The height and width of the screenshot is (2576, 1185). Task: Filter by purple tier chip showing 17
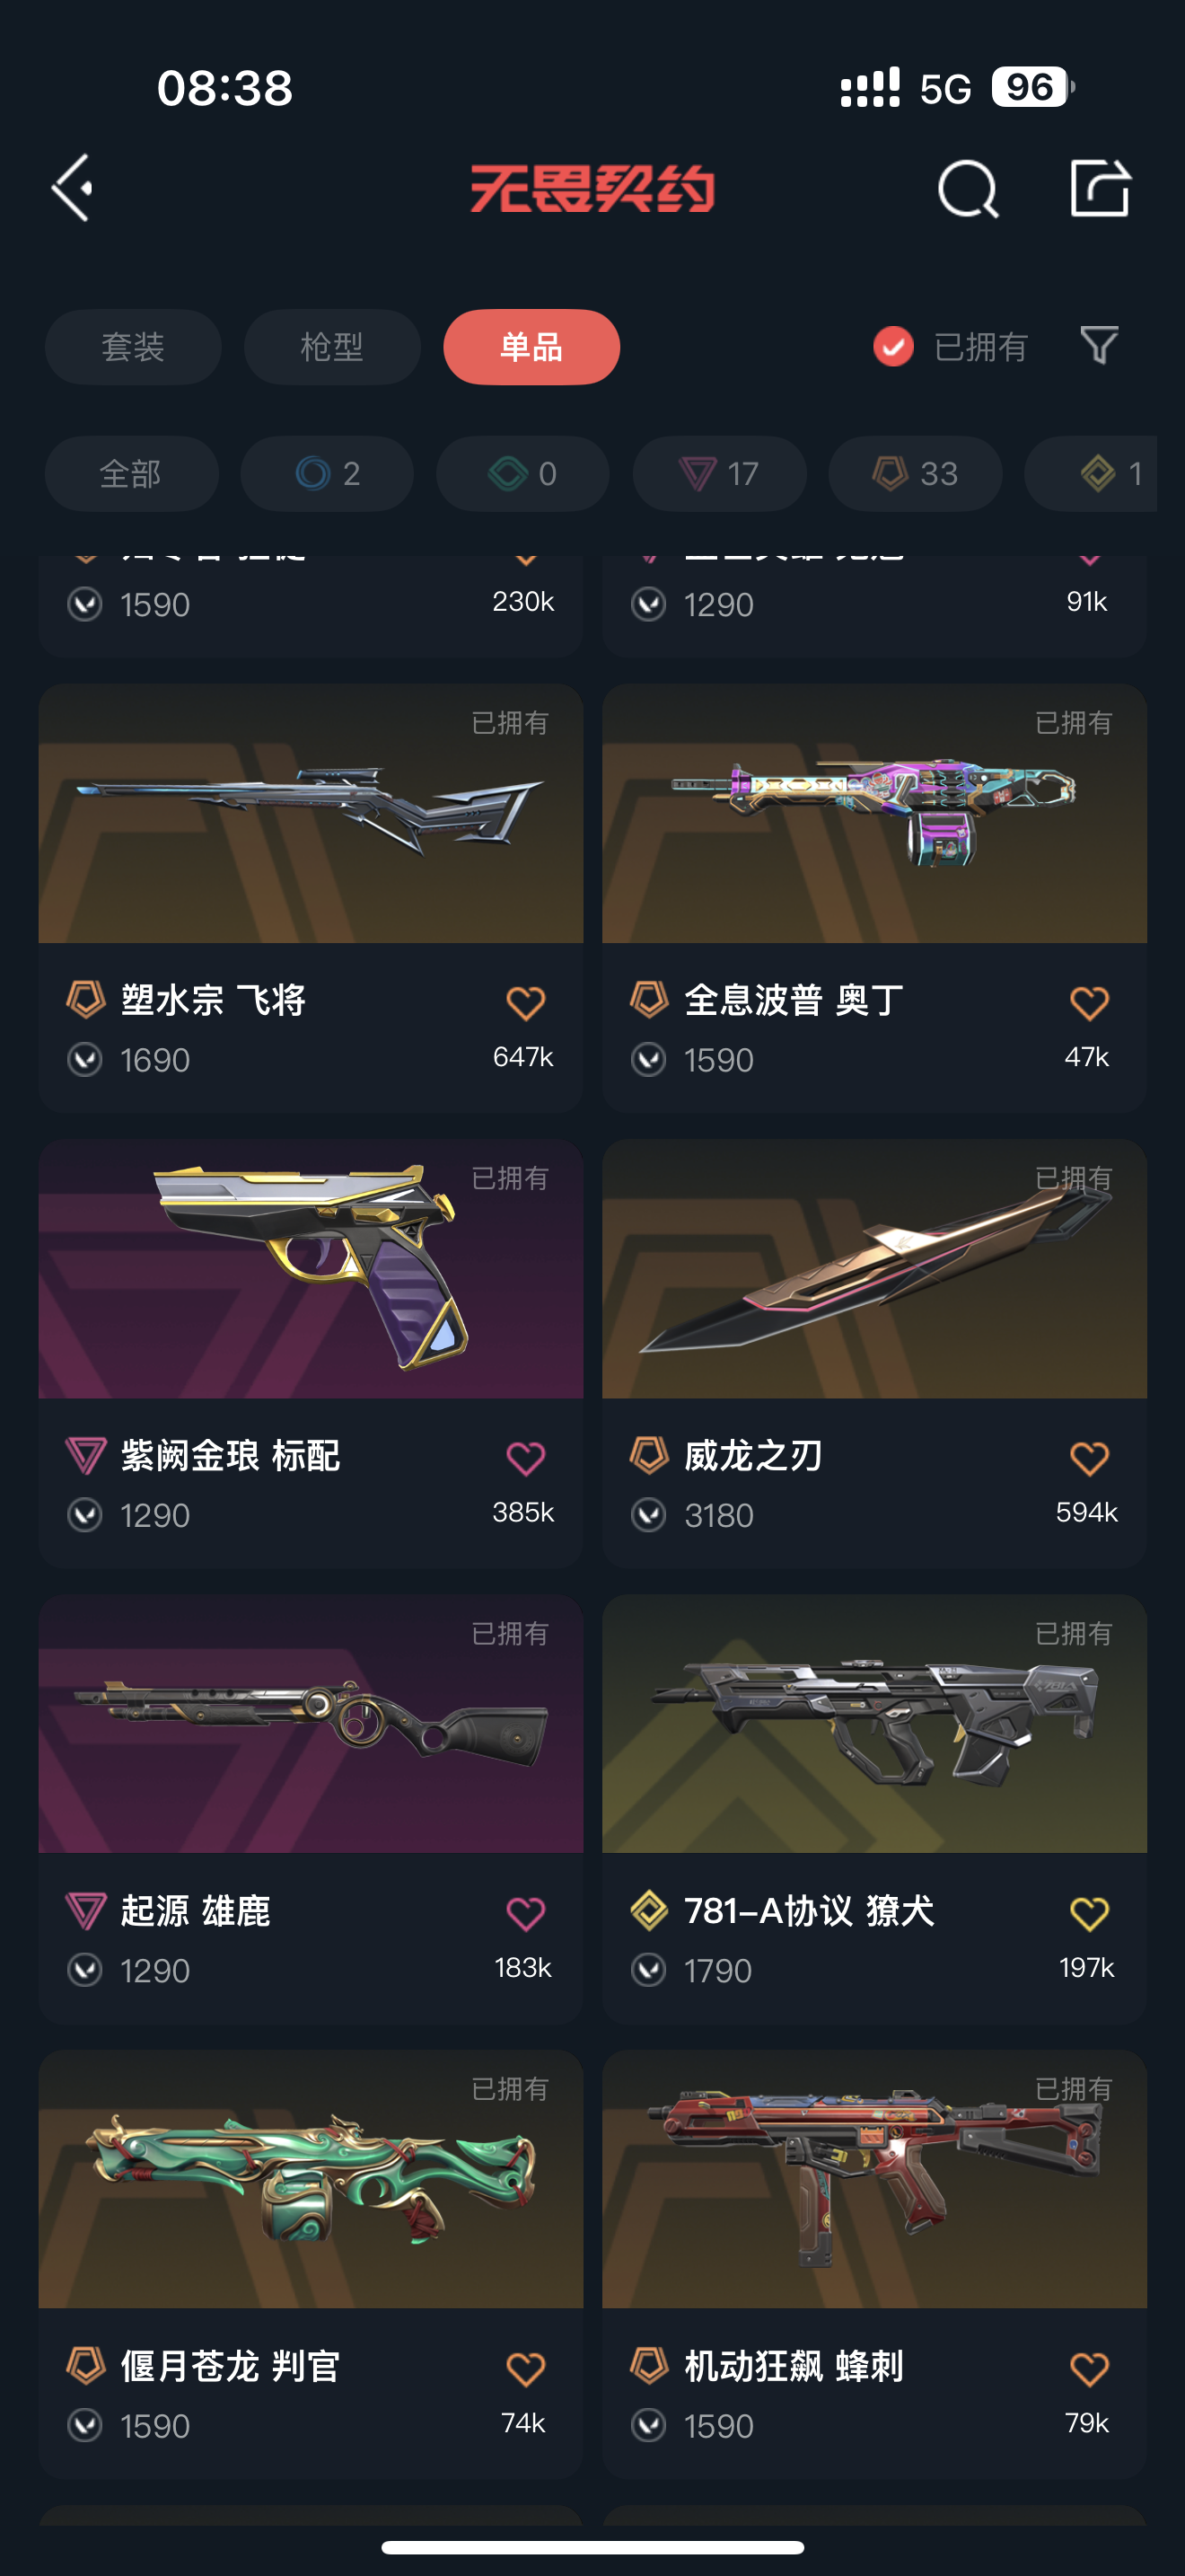click(719, 473)
